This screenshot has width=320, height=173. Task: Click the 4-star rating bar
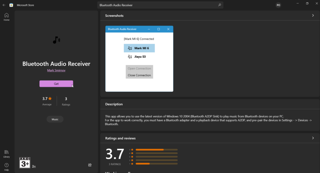[x=157, y=153]
